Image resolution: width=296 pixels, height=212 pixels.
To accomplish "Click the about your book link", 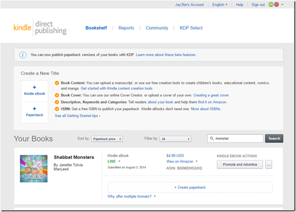I will click(160, 102).
